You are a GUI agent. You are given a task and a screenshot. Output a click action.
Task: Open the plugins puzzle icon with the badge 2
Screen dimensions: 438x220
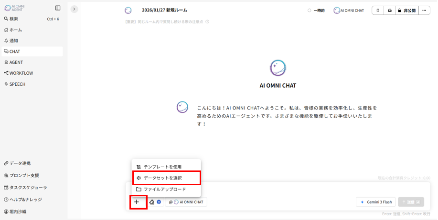pyautogui.click(x=155, y=202)
